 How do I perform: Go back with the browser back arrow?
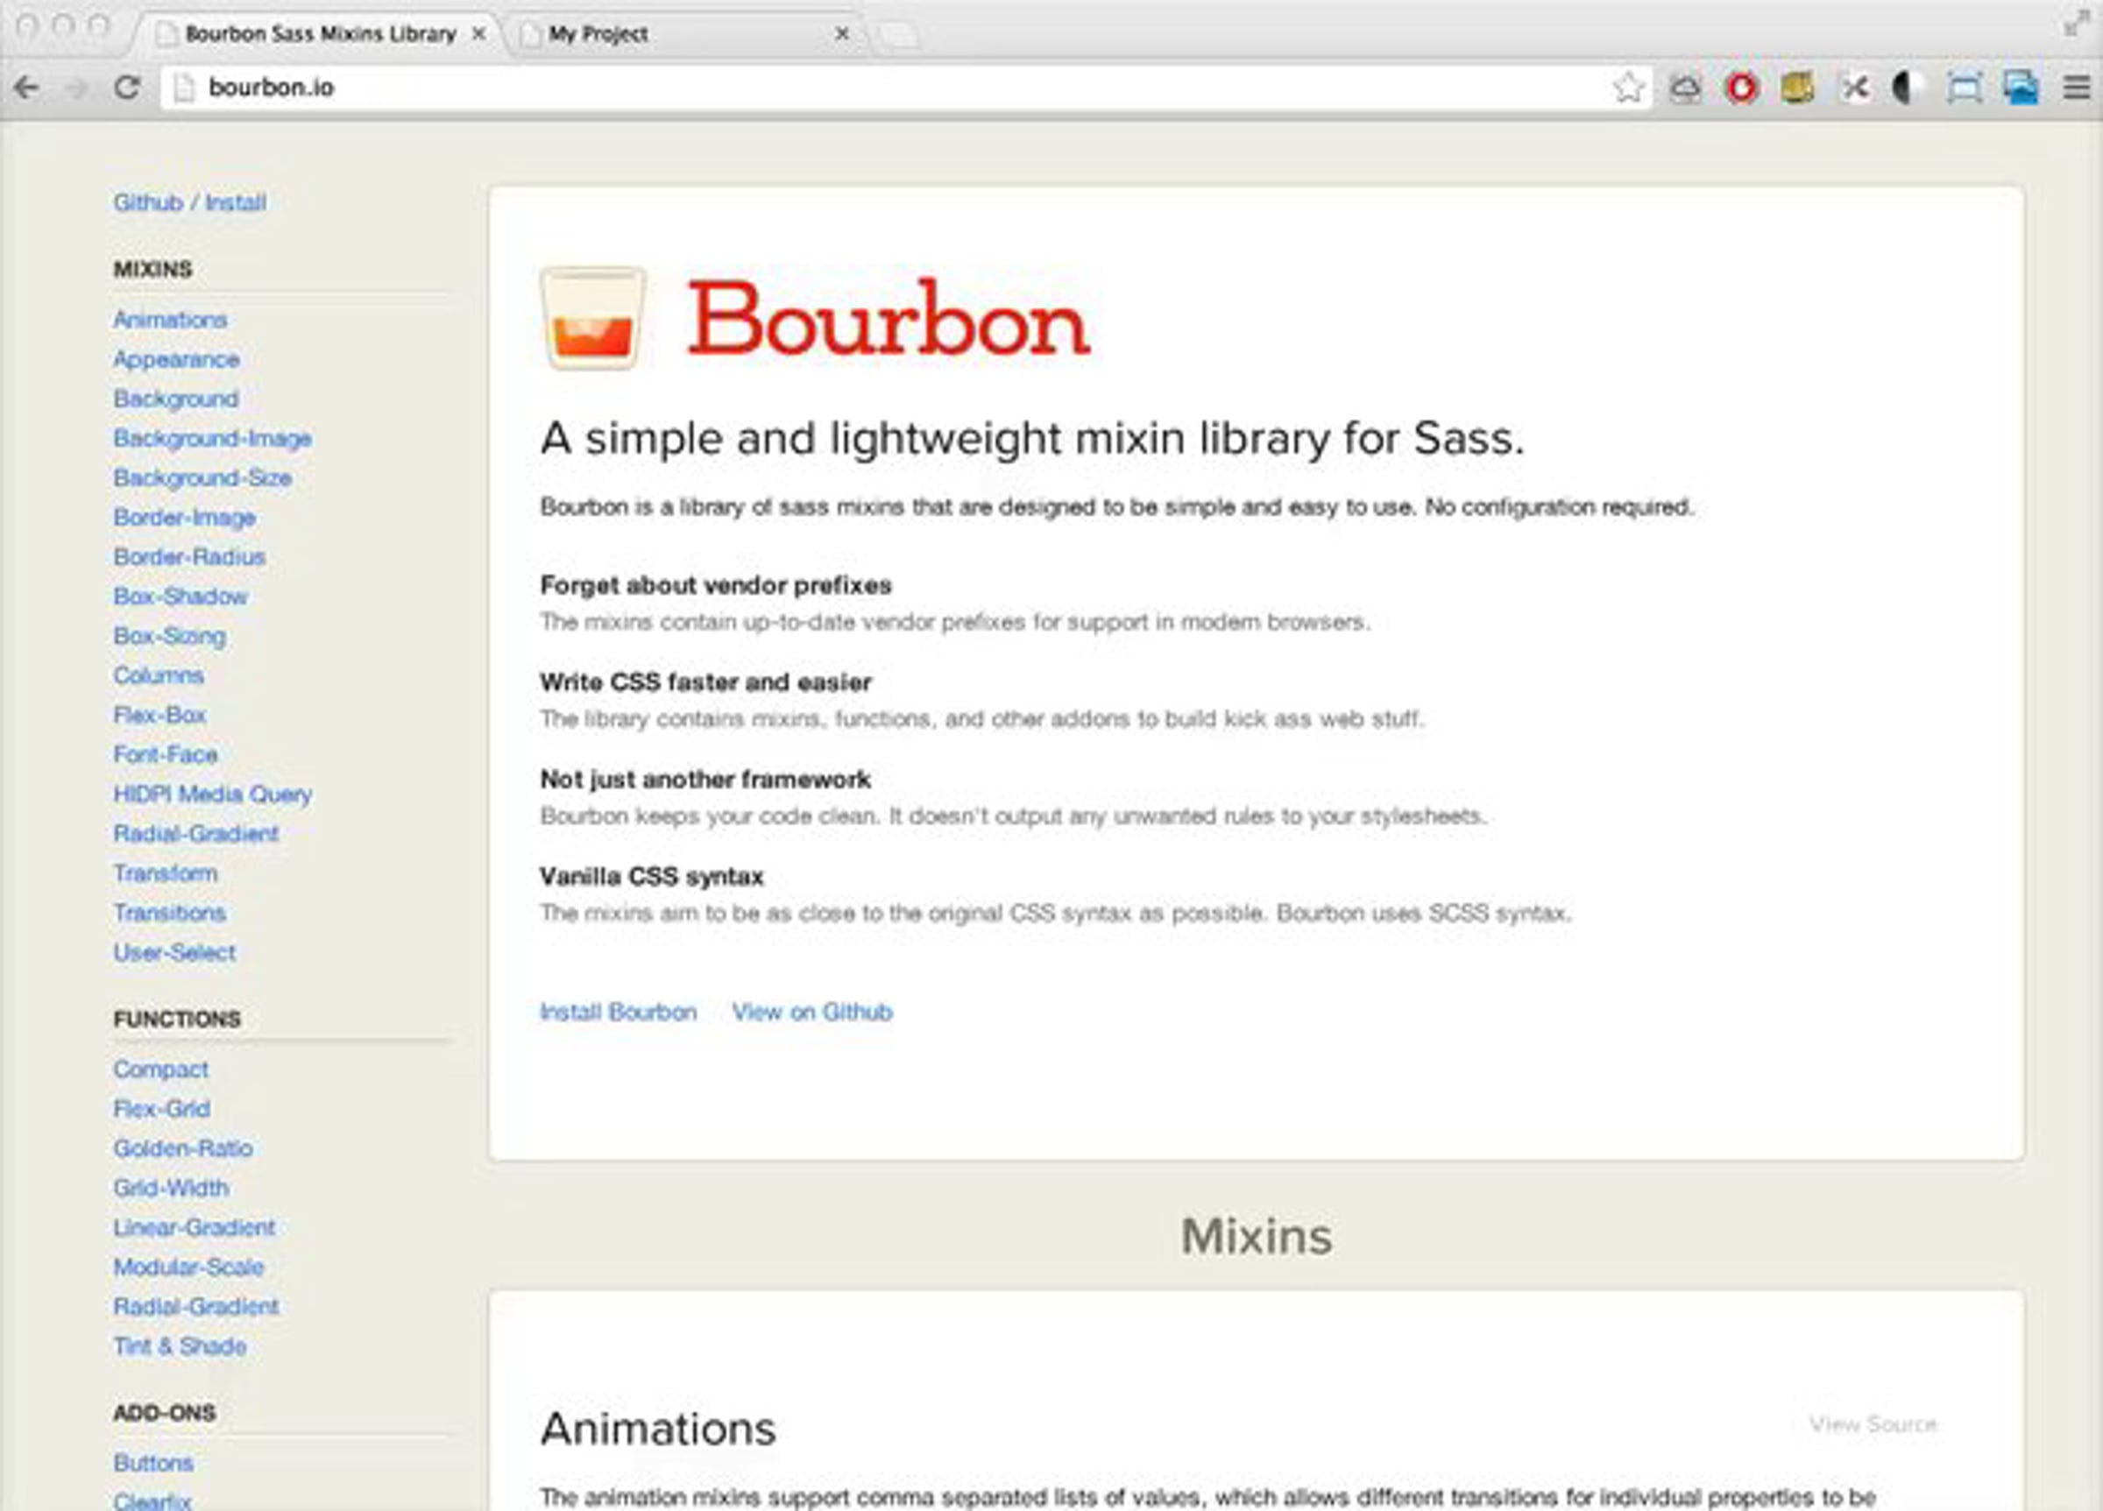[x=27, y=88]
